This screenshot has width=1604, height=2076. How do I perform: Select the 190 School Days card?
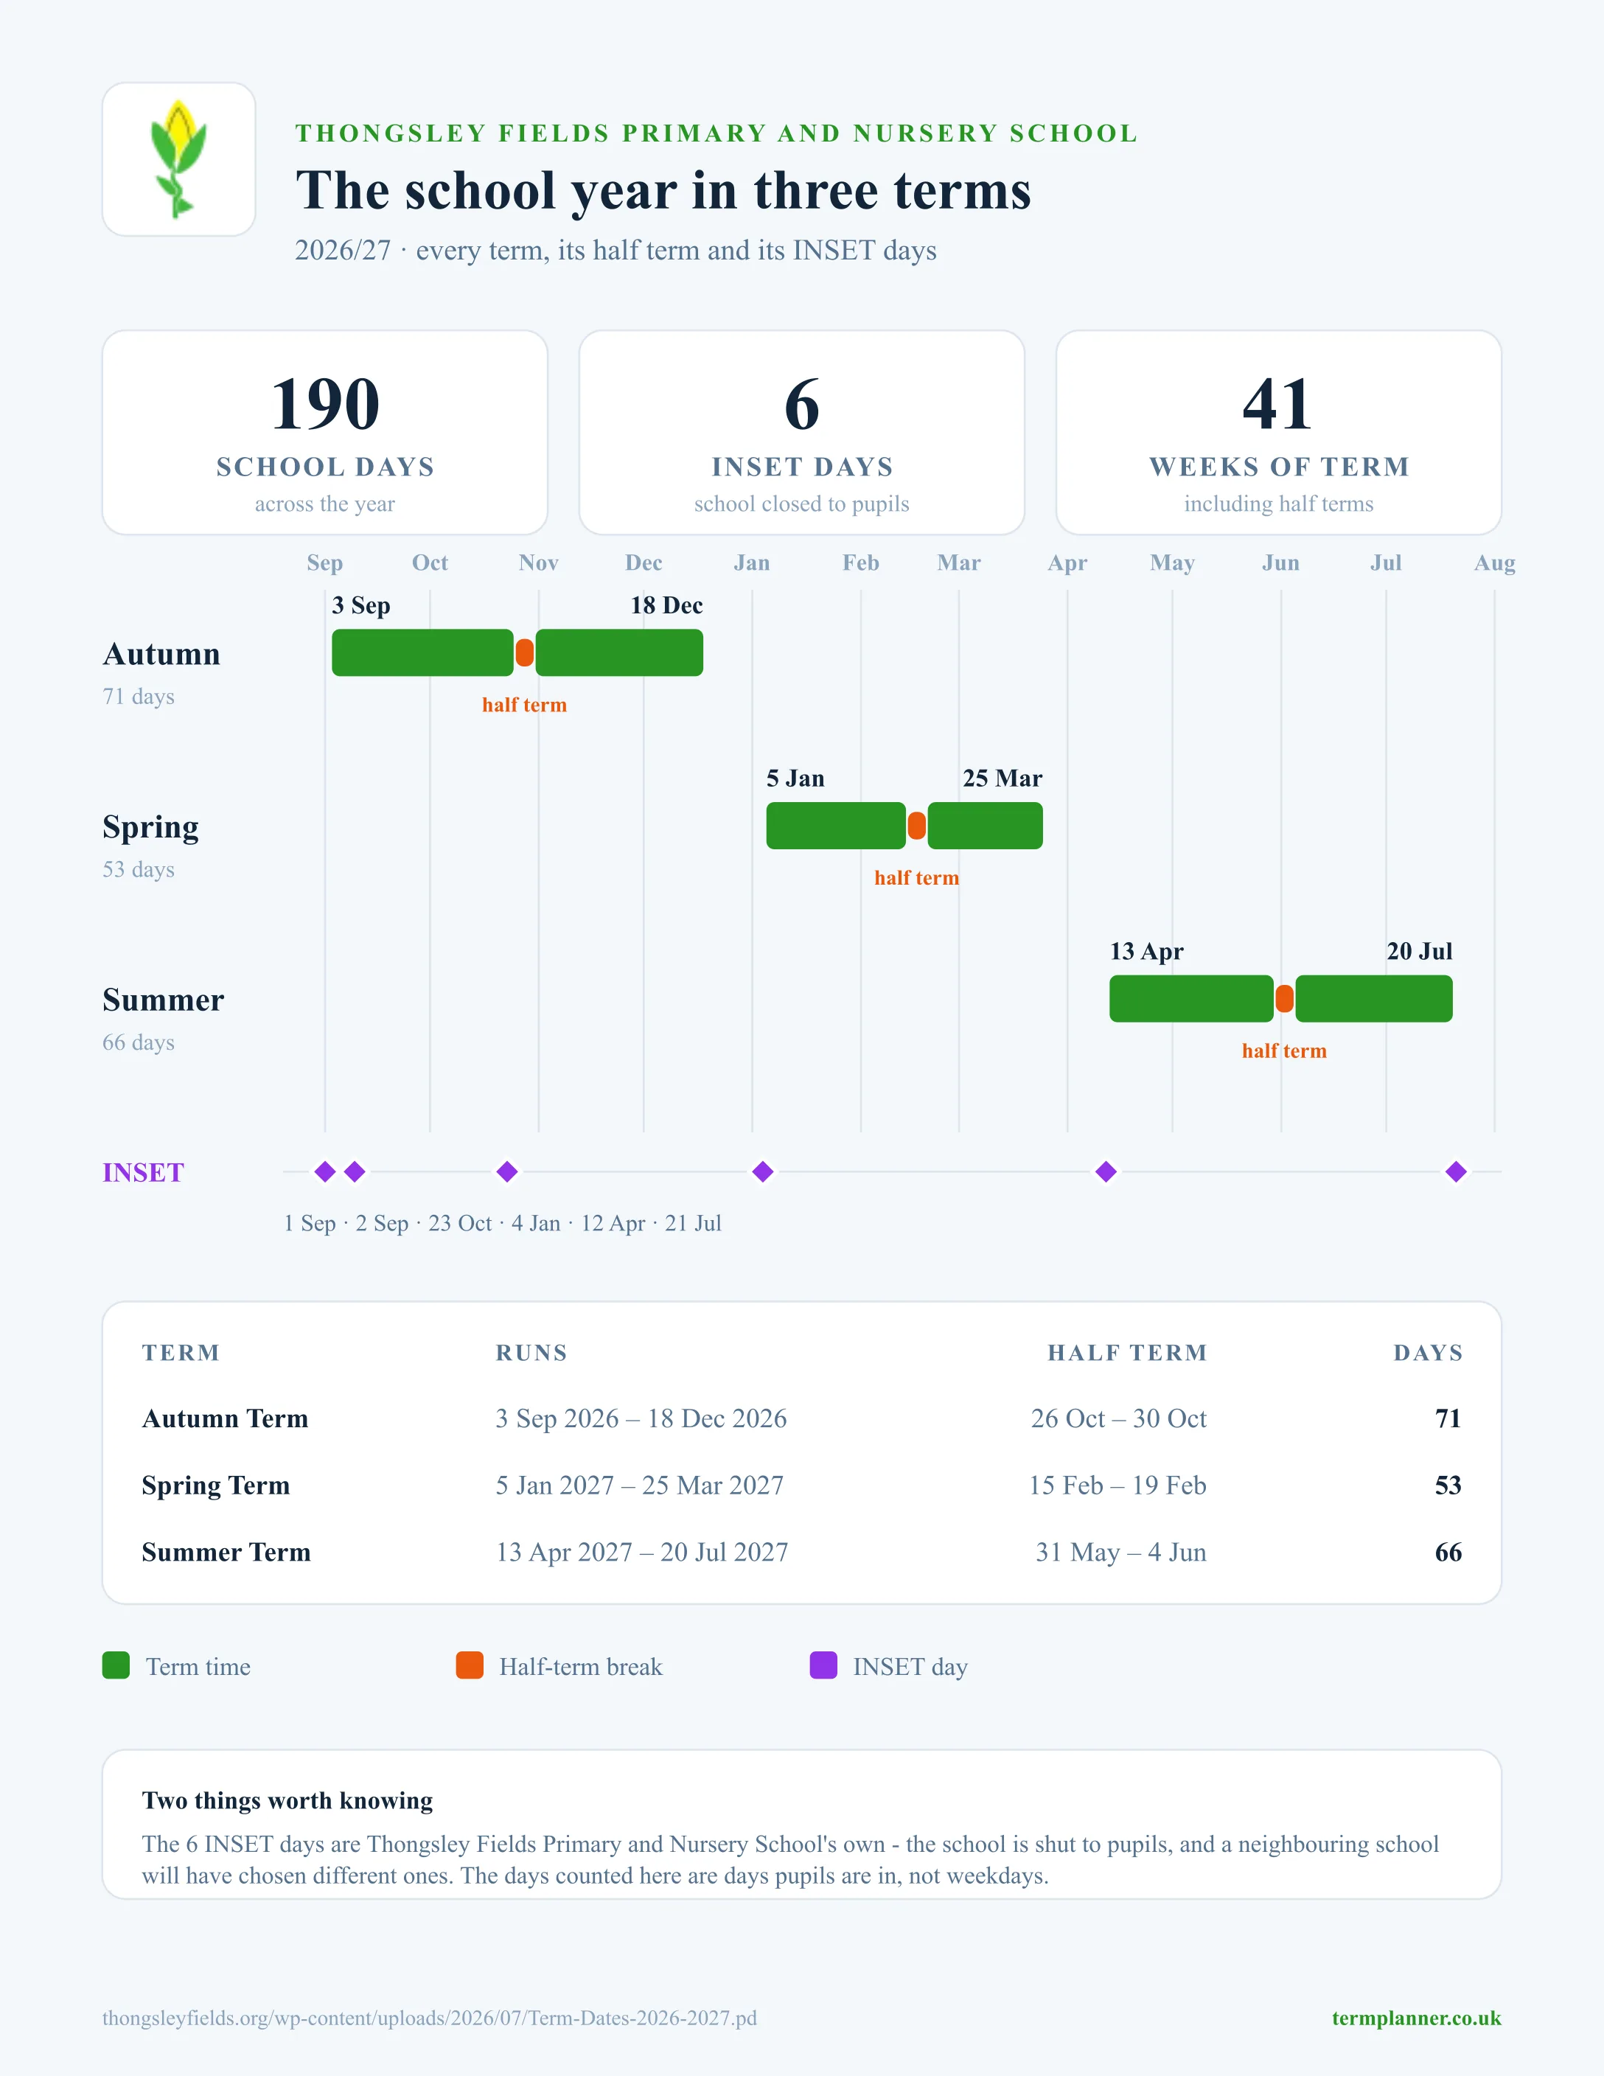325,433
